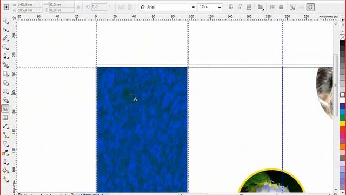Select the Zoom magnifier tool

point(5,47)
